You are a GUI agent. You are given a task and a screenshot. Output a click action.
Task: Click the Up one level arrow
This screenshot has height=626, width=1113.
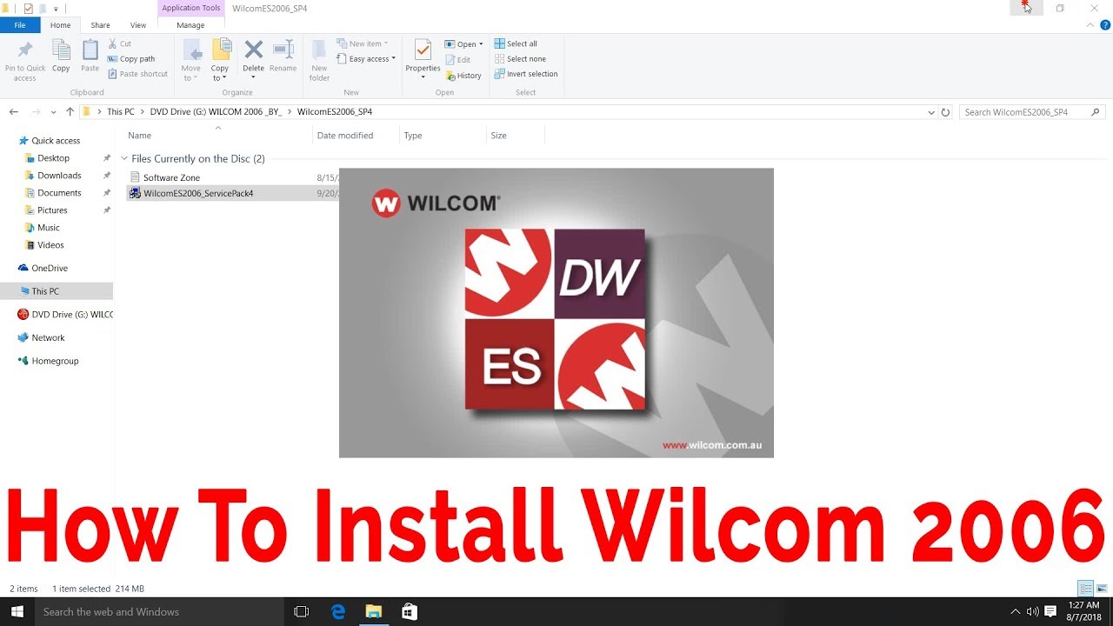tap(70, 112)
